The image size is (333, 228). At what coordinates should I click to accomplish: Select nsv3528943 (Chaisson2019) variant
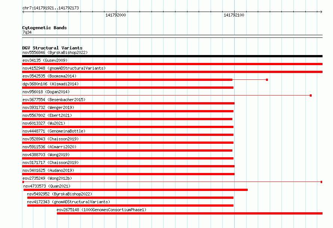(51, 139)
